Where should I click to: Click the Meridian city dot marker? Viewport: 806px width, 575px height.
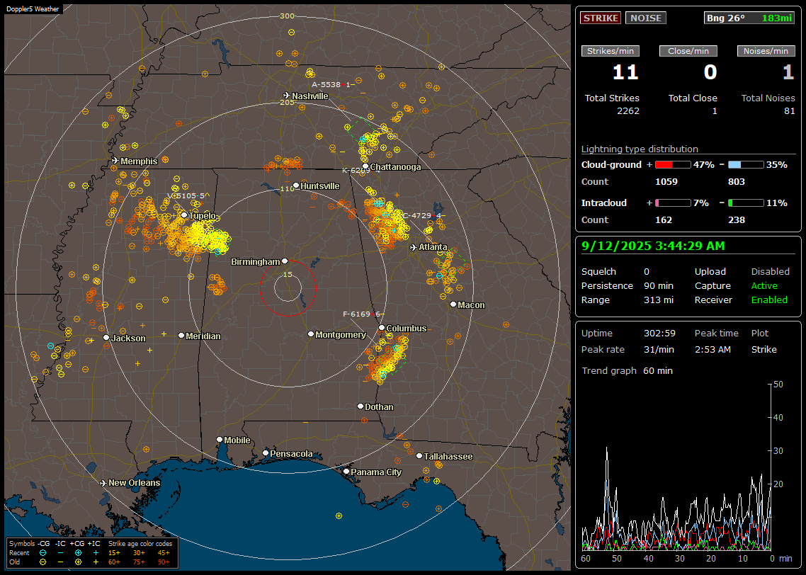pyautogui.click(x=181, y=336)
